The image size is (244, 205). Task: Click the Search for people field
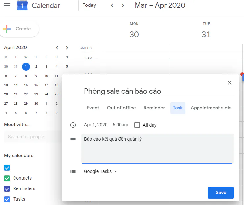pos(33,137)
